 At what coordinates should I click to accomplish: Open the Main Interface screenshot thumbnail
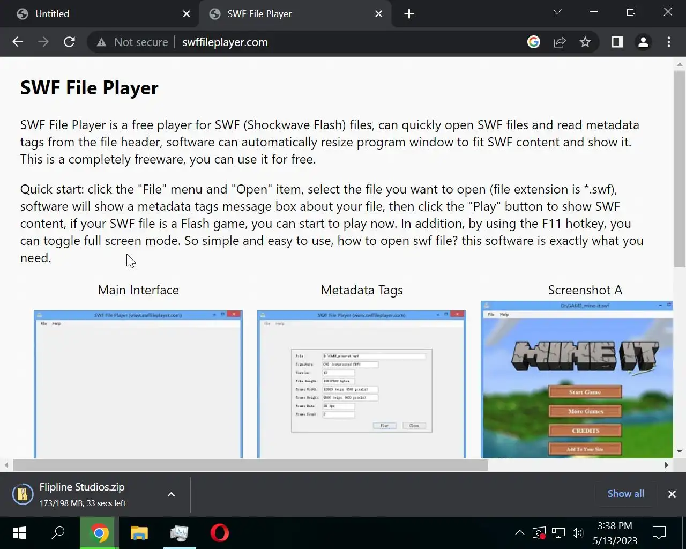click(138, 384)
